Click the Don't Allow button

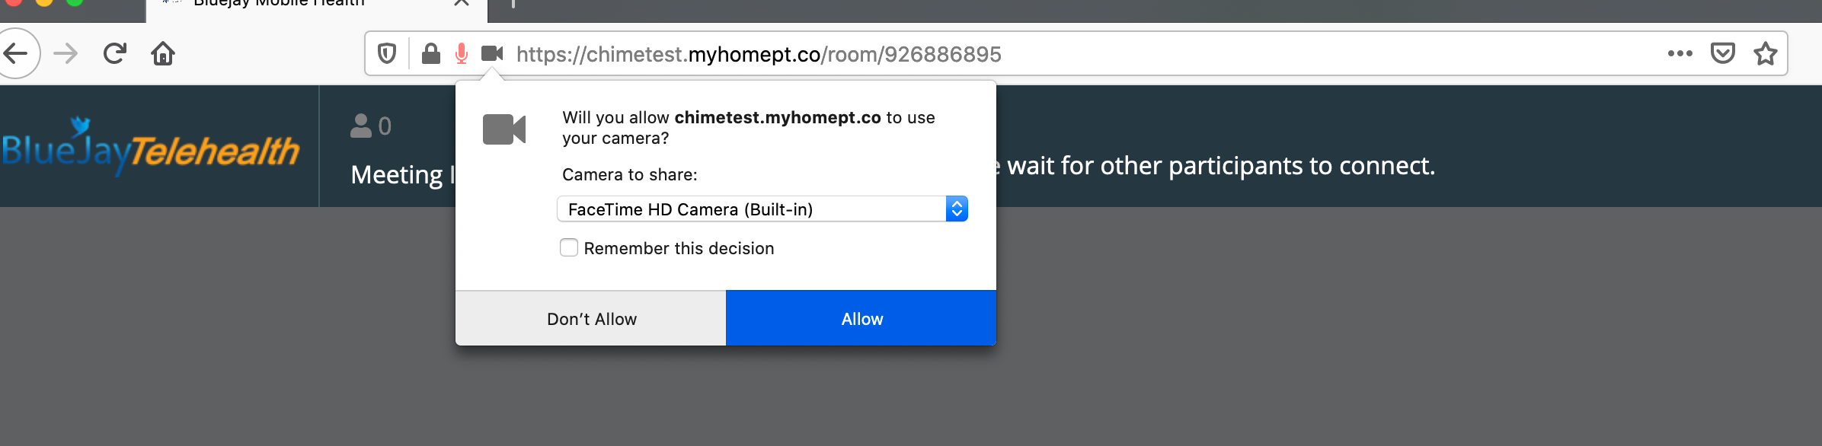[591, 318]
